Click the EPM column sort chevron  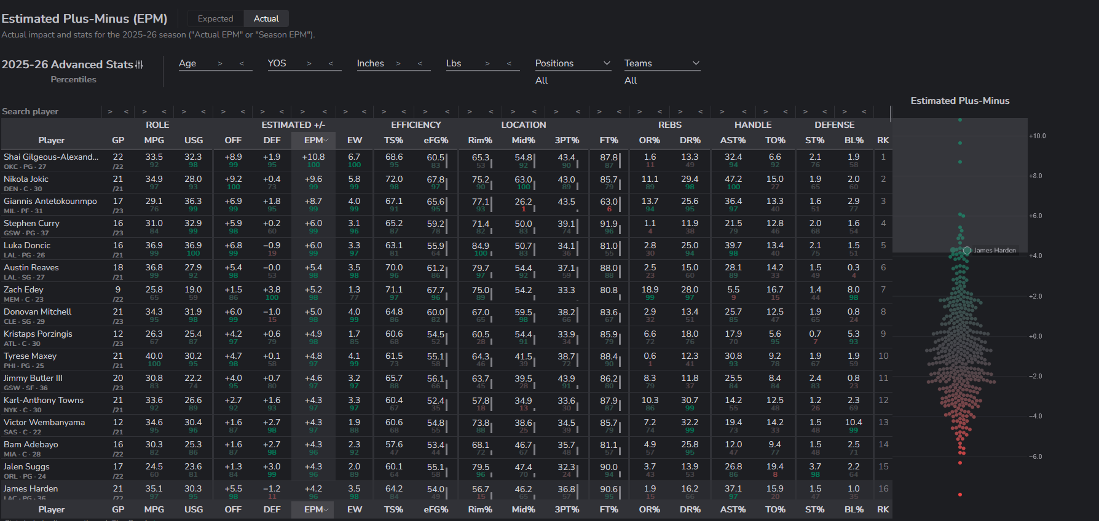(x=326, y=140)
